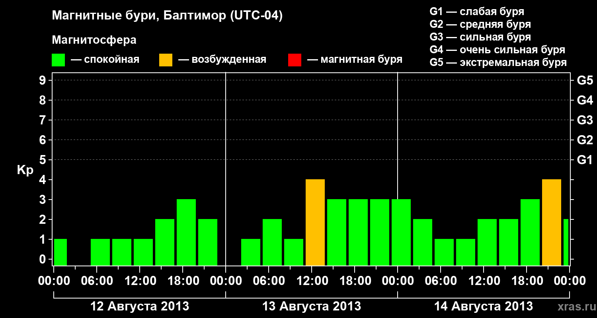The height and width of the screenshot is (318, 597).
Task: Select the Kp 1 bar at 06:00 on 12 Августа
Action: coord(100,252)
